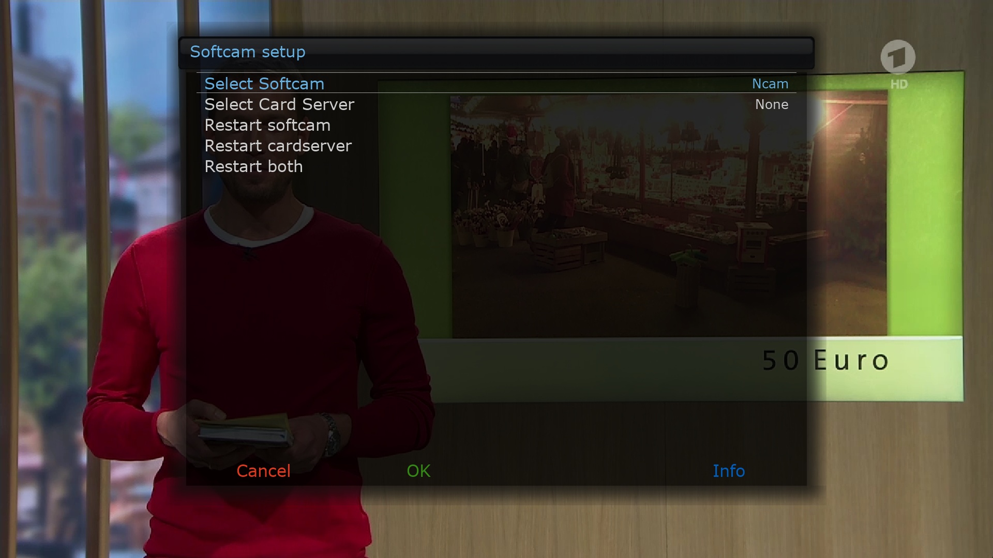The height and width of the screenshot is (558, 993).
Task: Click Restart cardserver option
Action: (x=278, y=145)
